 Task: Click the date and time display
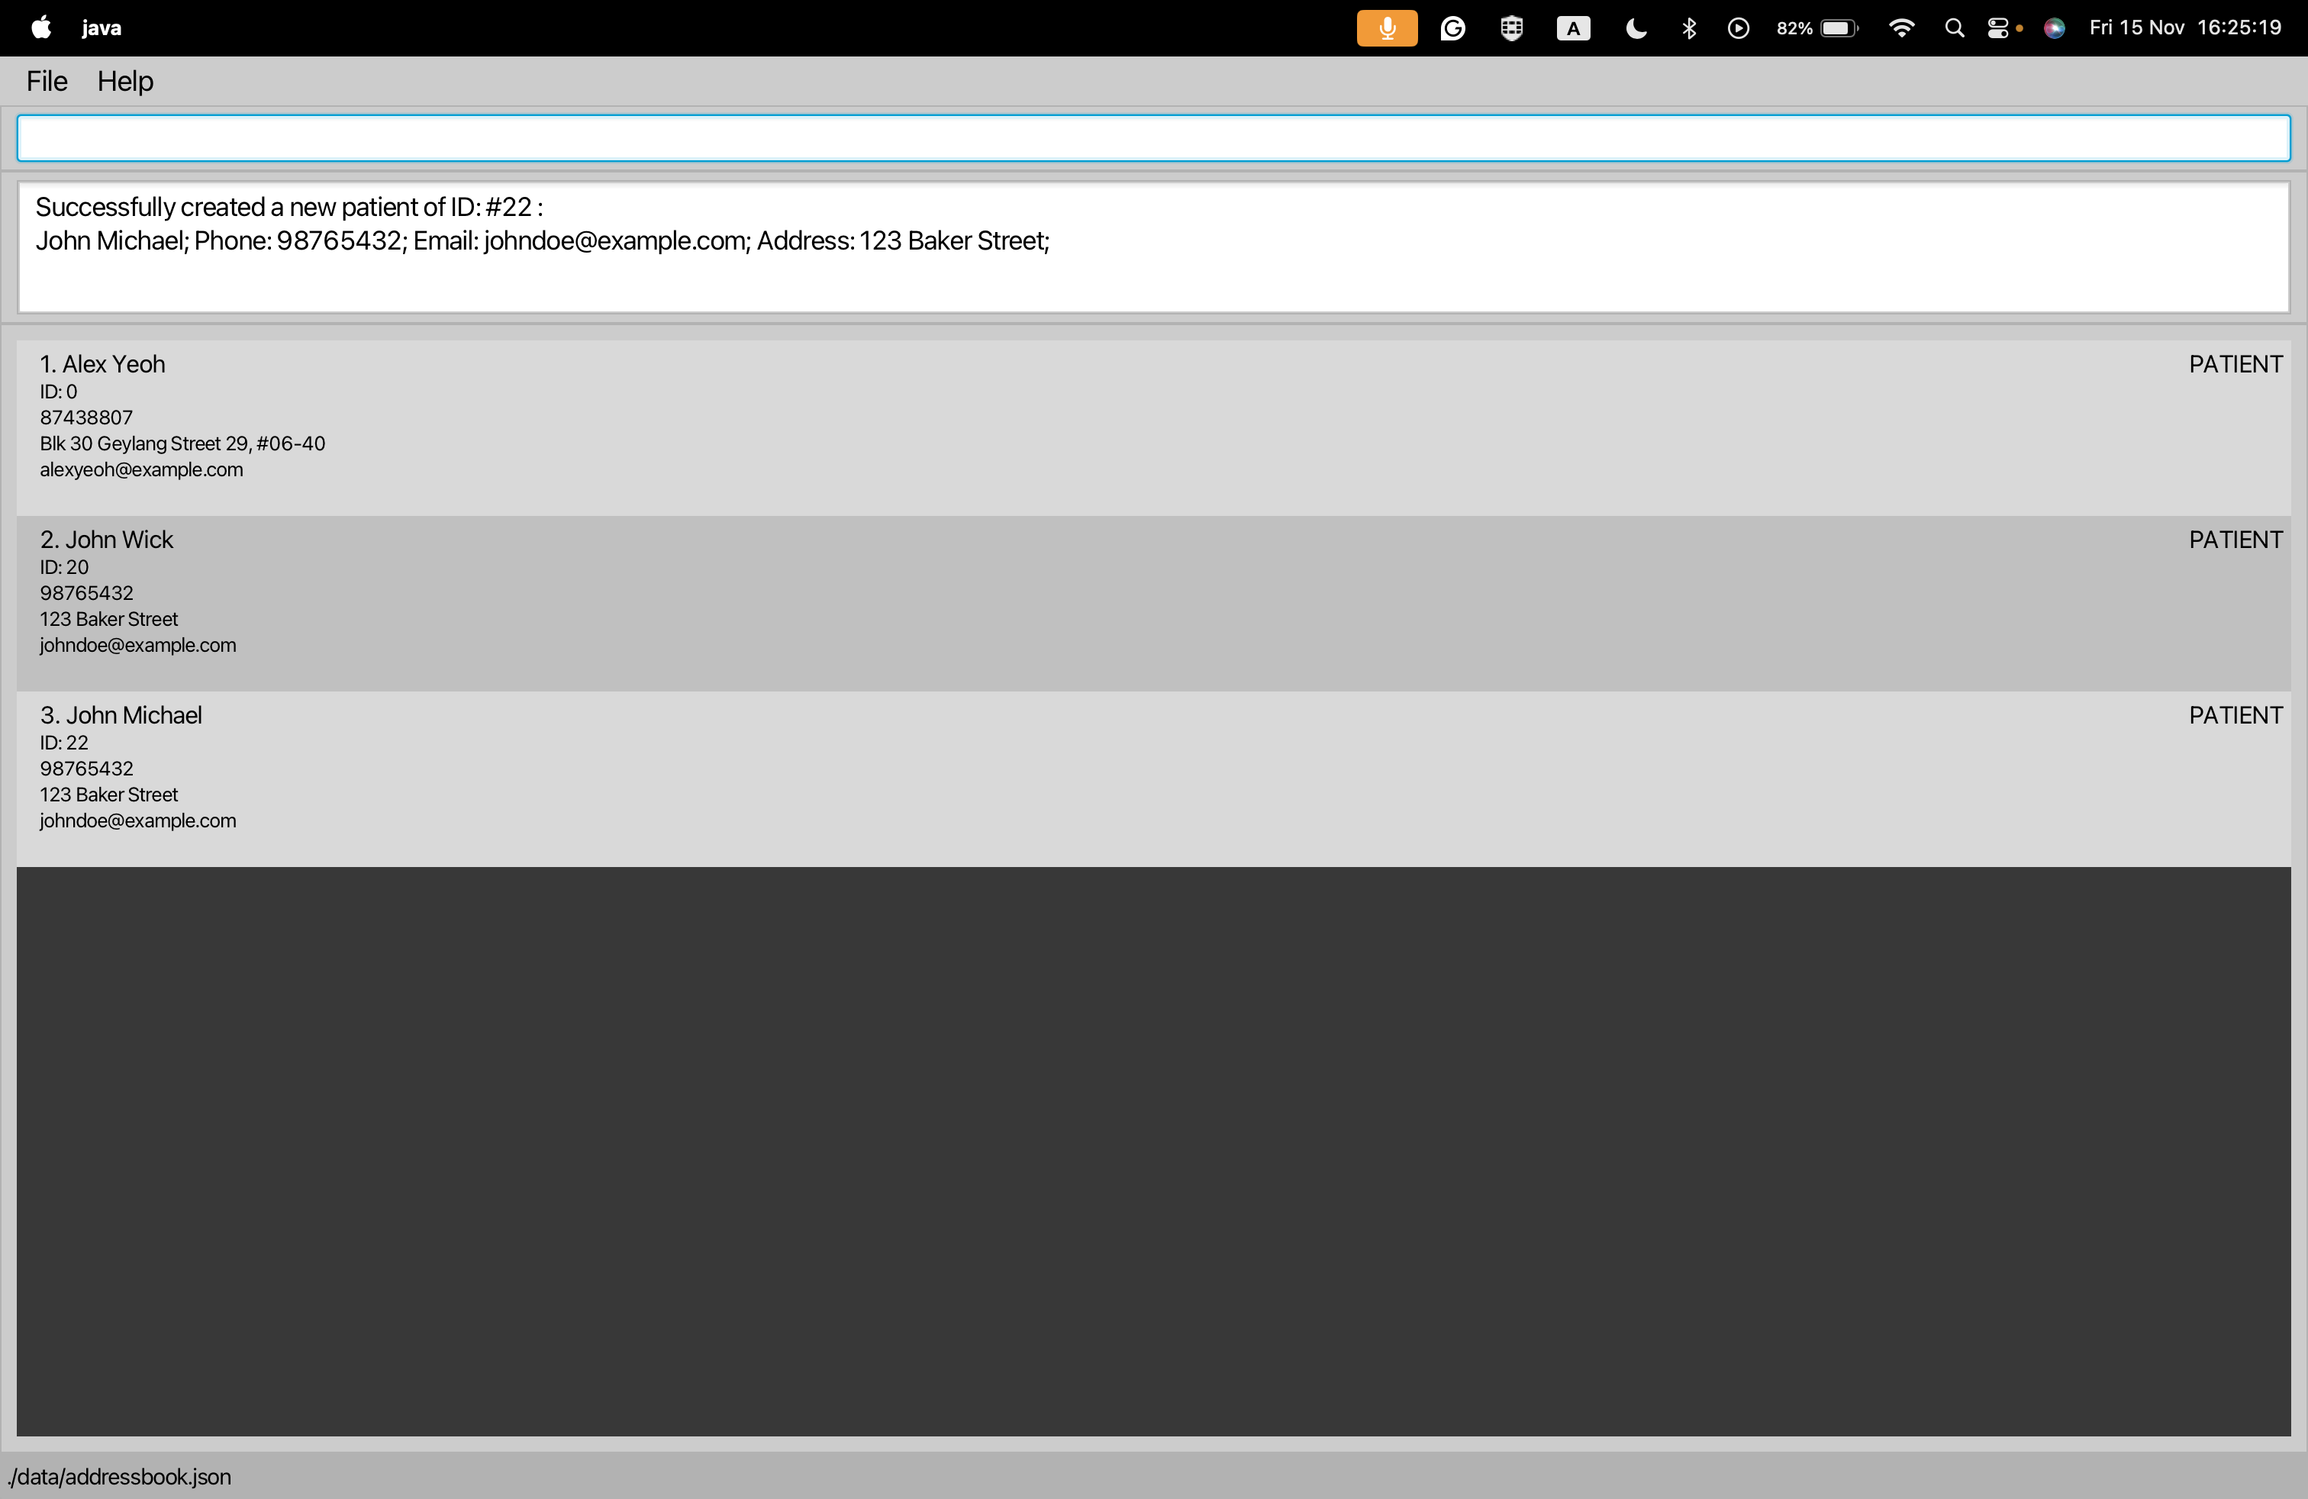point(2184,28)
